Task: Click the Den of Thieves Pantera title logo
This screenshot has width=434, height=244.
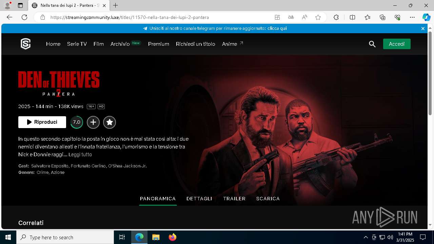Action: [x=59, y=84]
